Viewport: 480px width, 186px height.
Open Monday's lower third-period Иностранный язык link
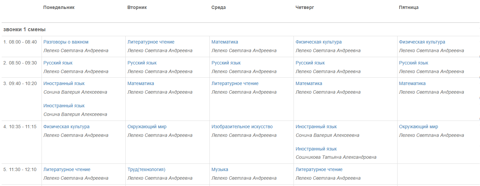[x=64, y=106]
